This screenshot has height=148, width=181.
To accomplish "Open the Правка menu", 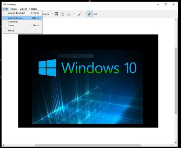I will 14,9.
